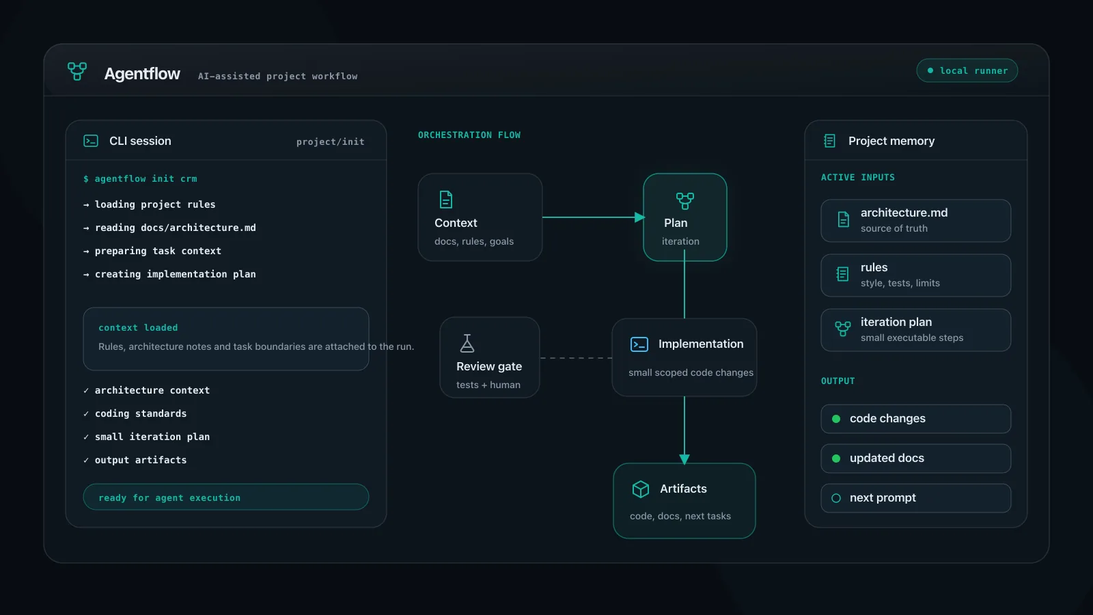The image size is (1093, 615).
Task: Click the Project memory notebook icon
Action: click(829, 141)
